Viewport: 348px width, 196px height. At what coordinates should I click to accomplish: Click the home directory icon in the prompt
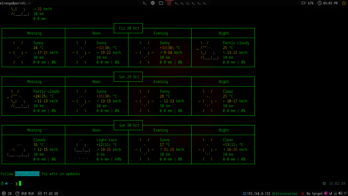point(6,184)
